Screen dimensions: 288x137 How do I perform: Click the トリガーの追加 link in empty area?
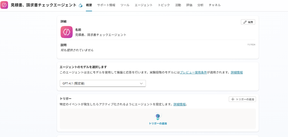pyautogui.click(x=158, y=124)
